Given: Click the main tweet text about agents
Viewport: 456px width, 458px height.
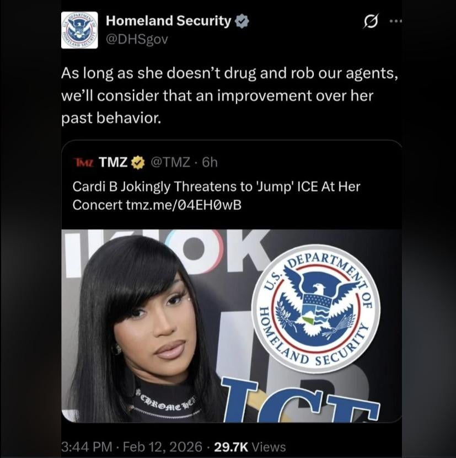Looking at the screenshot, I should (x=229, y=95).
